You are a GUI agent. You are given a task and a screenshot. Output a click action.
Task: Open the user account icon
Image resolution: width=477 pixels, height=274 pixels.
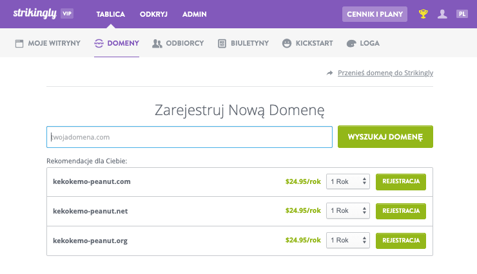click(442, 14)
